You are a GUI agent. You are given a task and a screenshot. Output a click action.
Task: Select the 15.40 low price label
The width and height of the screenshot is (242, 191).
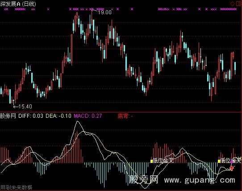tap(25, 107)
